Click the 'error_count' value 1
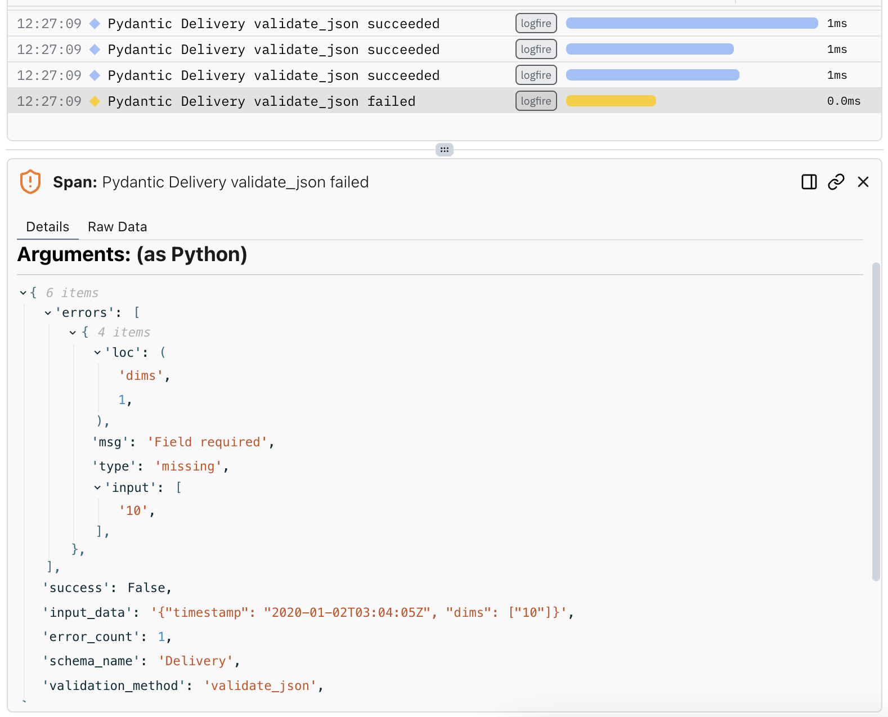 162,637
